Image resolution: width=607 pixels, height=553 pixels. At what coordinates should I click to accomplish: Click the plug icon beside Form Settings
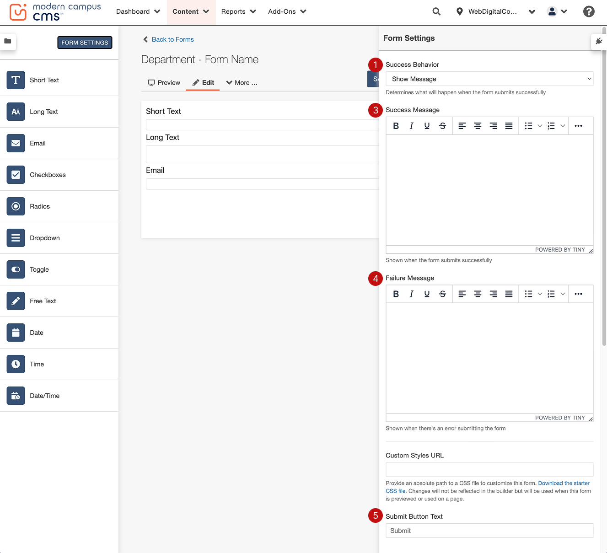tap(599, 42)
